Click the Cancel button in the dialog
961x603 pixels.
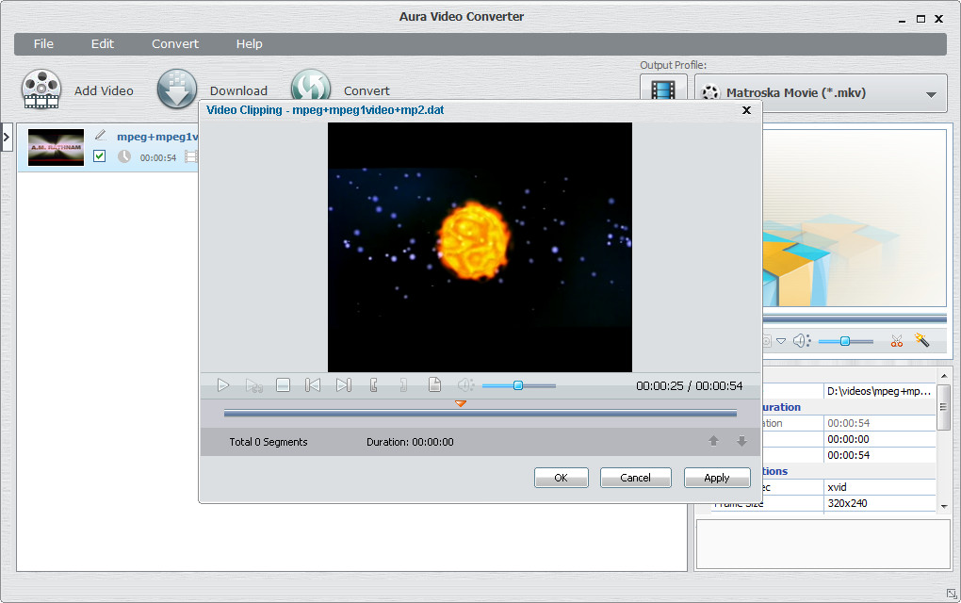635,478
